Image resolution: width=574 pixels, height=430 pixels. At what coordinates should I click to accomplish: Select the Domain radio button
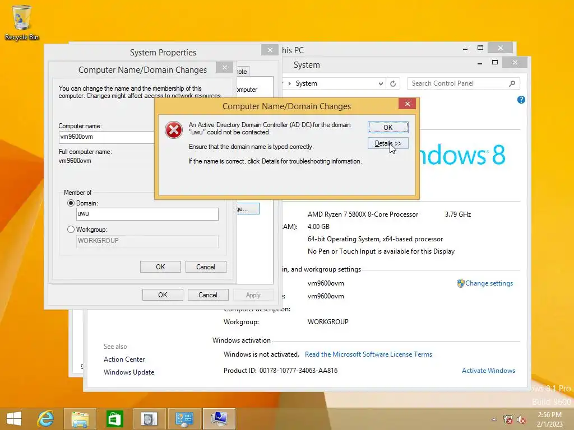(71, 203)
